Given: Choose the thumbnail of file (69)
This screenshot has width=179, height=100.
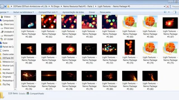Looking at the screenshot, I should (49, 49).
